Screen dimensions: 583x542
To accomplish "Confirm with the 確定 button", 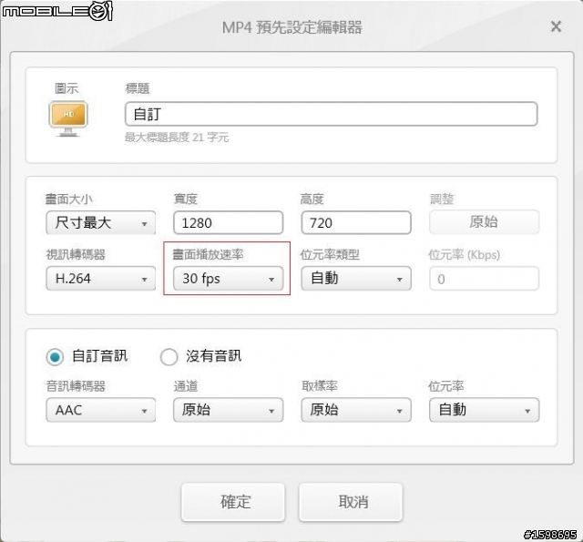I will click(233, 502).
